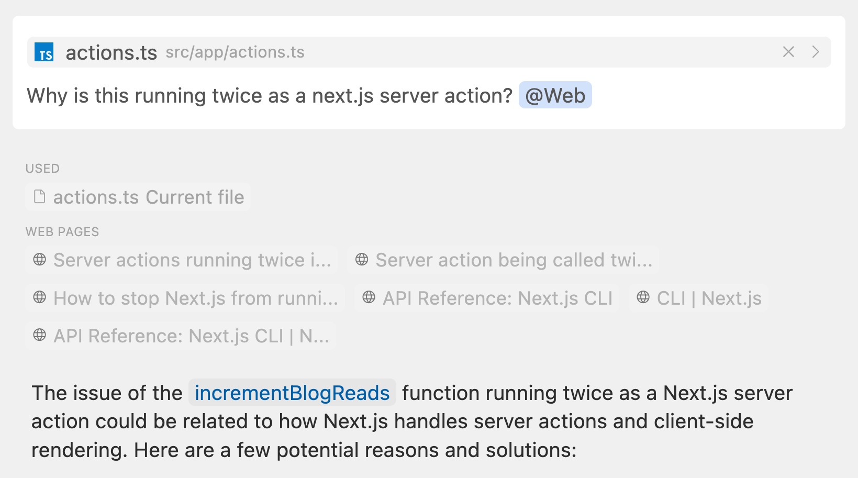The image size is (858, 478).
Task: Open the actions.ts Current file chip
Action: pos(148,197)
